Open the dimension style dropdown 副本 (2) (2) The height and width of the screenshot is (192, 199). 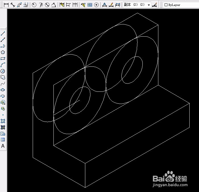pyautogui.click(x=137, y=5)
